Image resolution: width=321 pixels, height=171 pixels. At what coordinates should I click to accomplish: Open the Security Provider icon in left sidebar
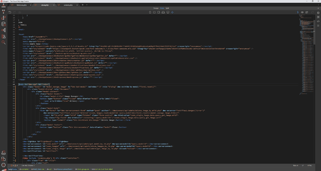(3, 36)
